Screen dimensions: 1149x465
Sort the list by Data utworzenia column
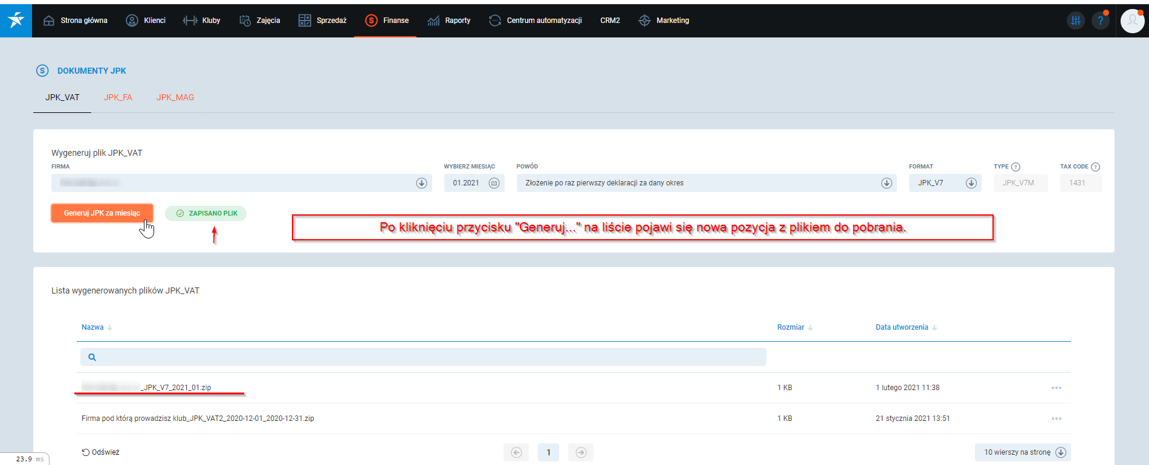coord(902,327)
